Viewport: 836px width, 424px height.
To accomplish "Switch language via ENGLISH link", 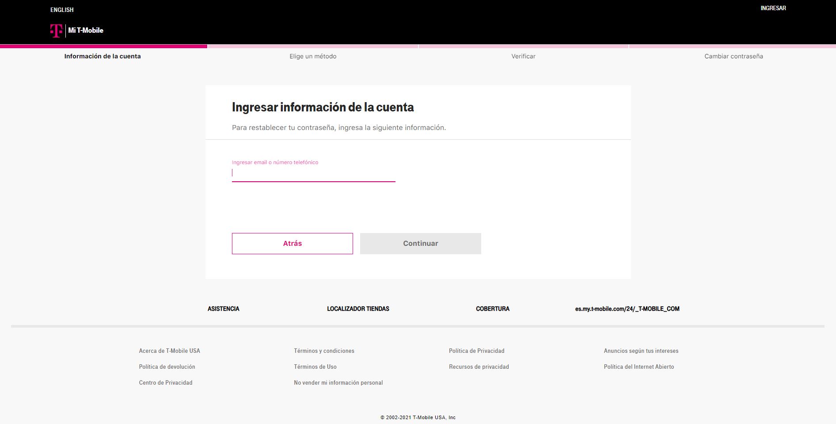I will (62, 10).
